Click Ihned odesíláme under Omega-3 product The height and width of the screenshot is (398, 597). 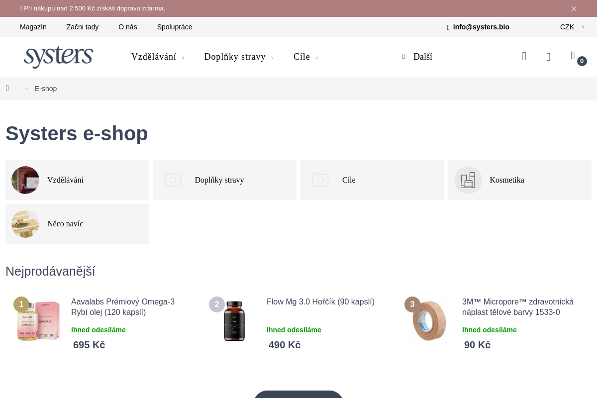99,330
